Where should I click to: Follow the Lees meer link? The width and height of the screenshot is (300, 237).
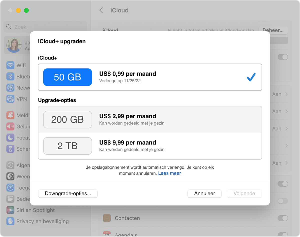(x=169, y=173)
